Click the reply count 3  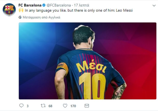tap(28, 106)
